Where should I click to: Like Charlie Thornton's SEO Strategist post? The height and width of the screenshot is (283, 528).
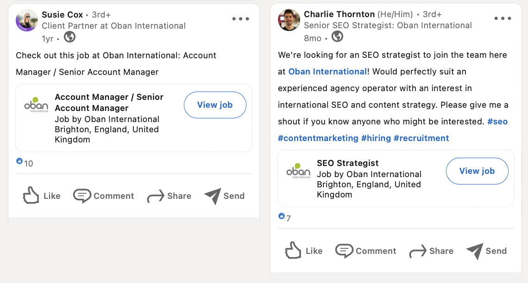(304, 251)
